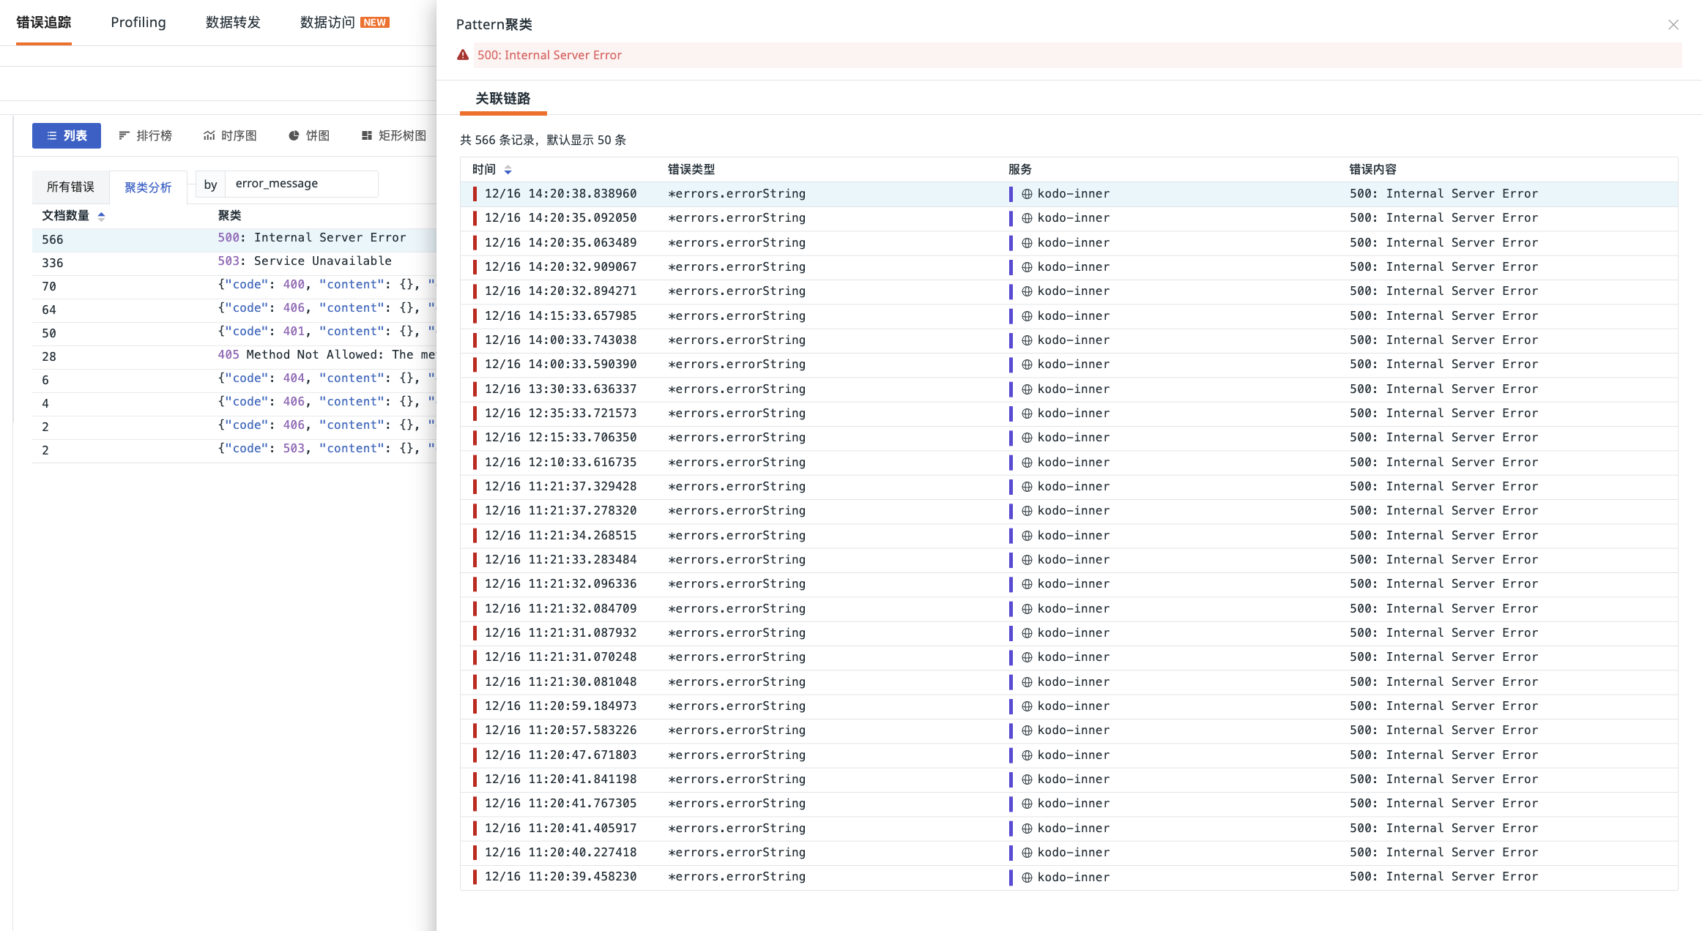Click kodo-inner in 11:20:41.841198 row
The height and width of the screenshot is (931, 1702).
coord(1074,779)
